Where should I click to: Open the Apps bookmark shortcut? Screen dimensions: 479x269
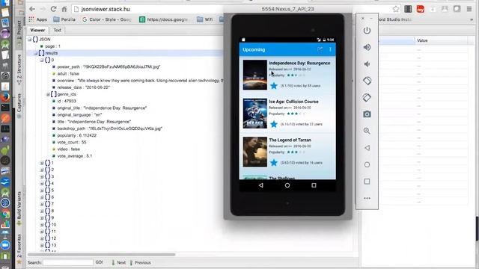point(38,19)
